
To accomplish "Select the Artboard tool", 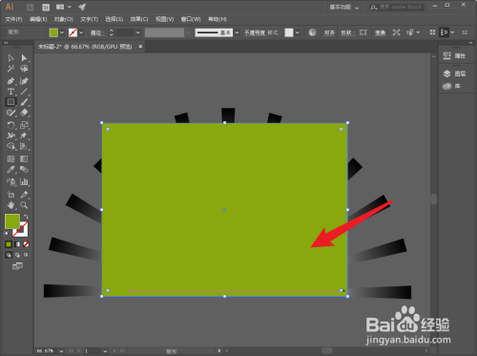I will [x=10, y=195].
